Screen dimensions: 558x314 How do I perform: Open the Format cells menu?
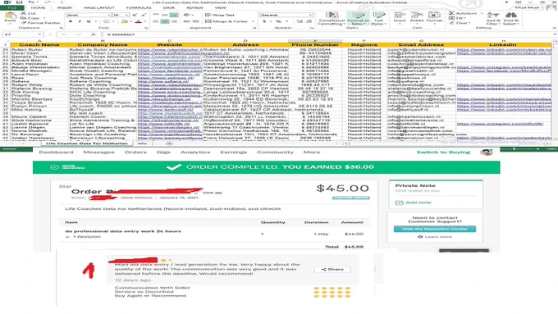pyautogui.click(x=434, y=17)
